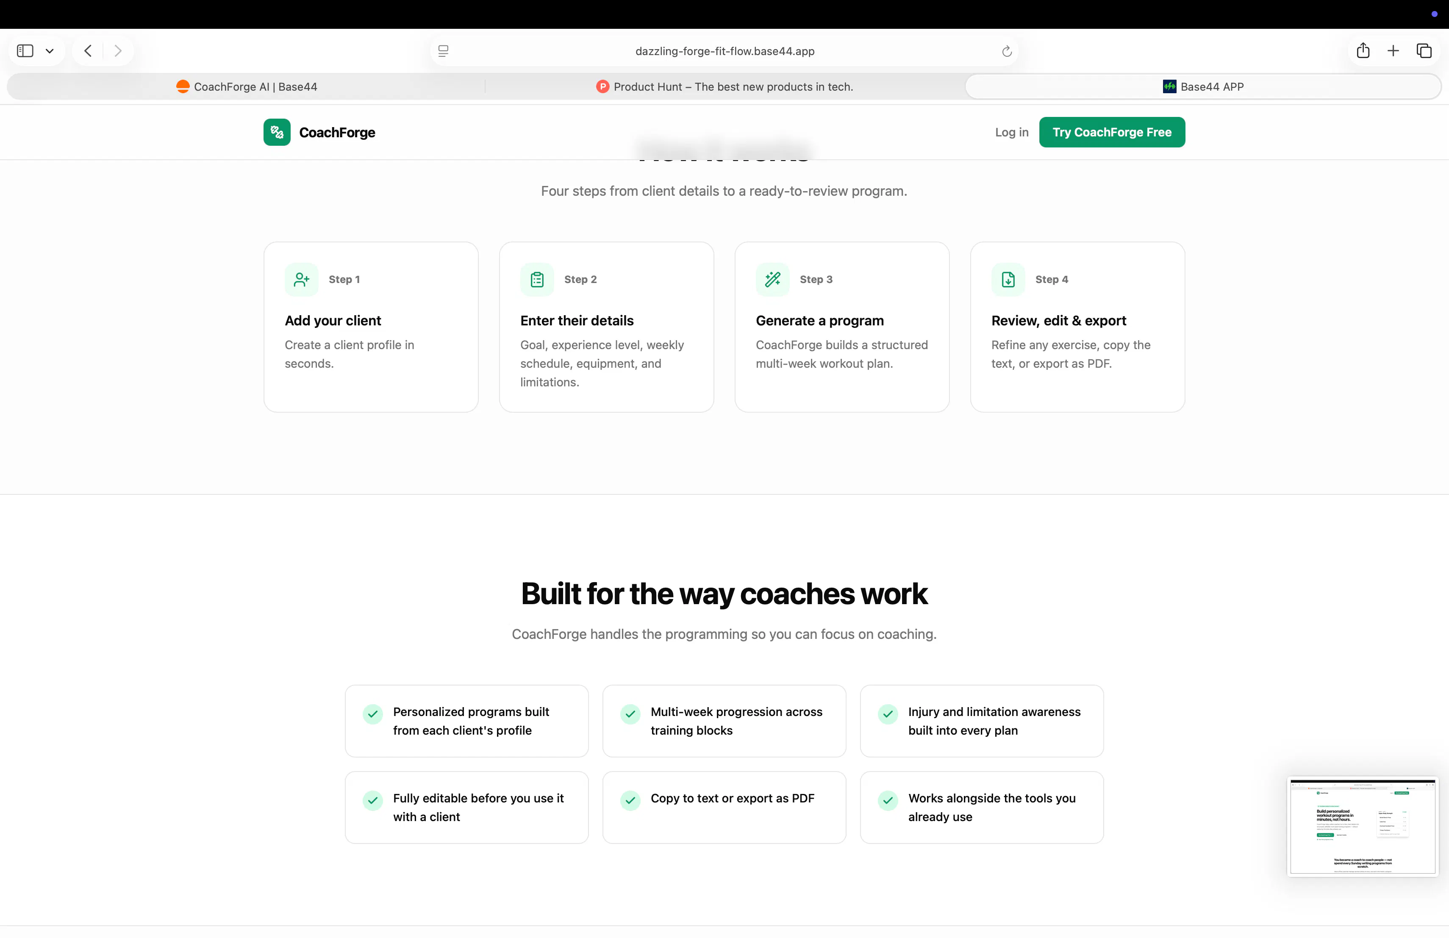
Task: Select the Base44 APP tab
Action: (1203, 86)
